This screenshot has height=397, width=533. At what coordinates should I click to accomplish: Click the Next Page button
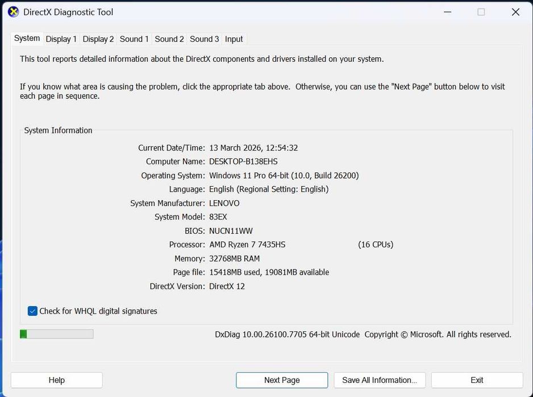pos(282,380)
